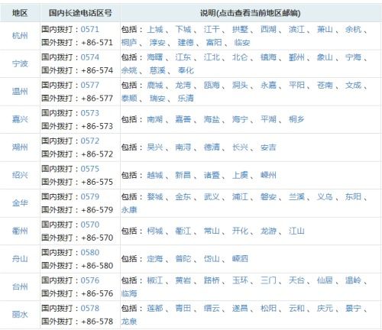Screen dimensions: 382x330
Task: View postal code for 临安
Action: click(242, 43)
